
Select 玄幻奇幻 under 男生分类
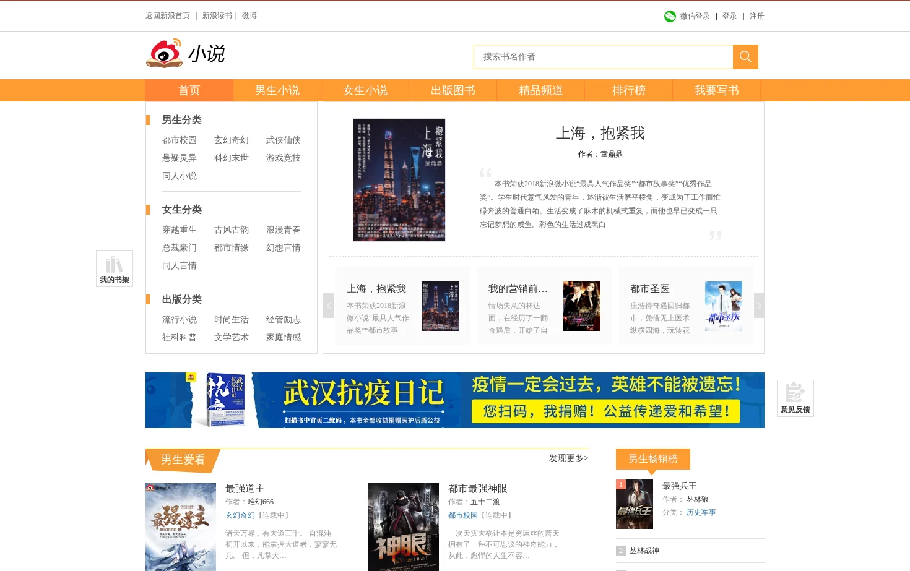click(x=232, y=140)
